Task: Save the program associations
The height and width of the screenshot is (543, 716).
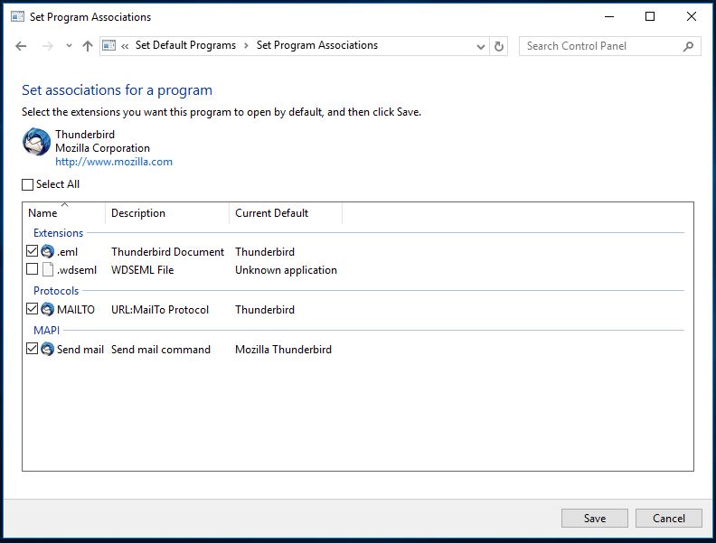Action: pos(595,519)
